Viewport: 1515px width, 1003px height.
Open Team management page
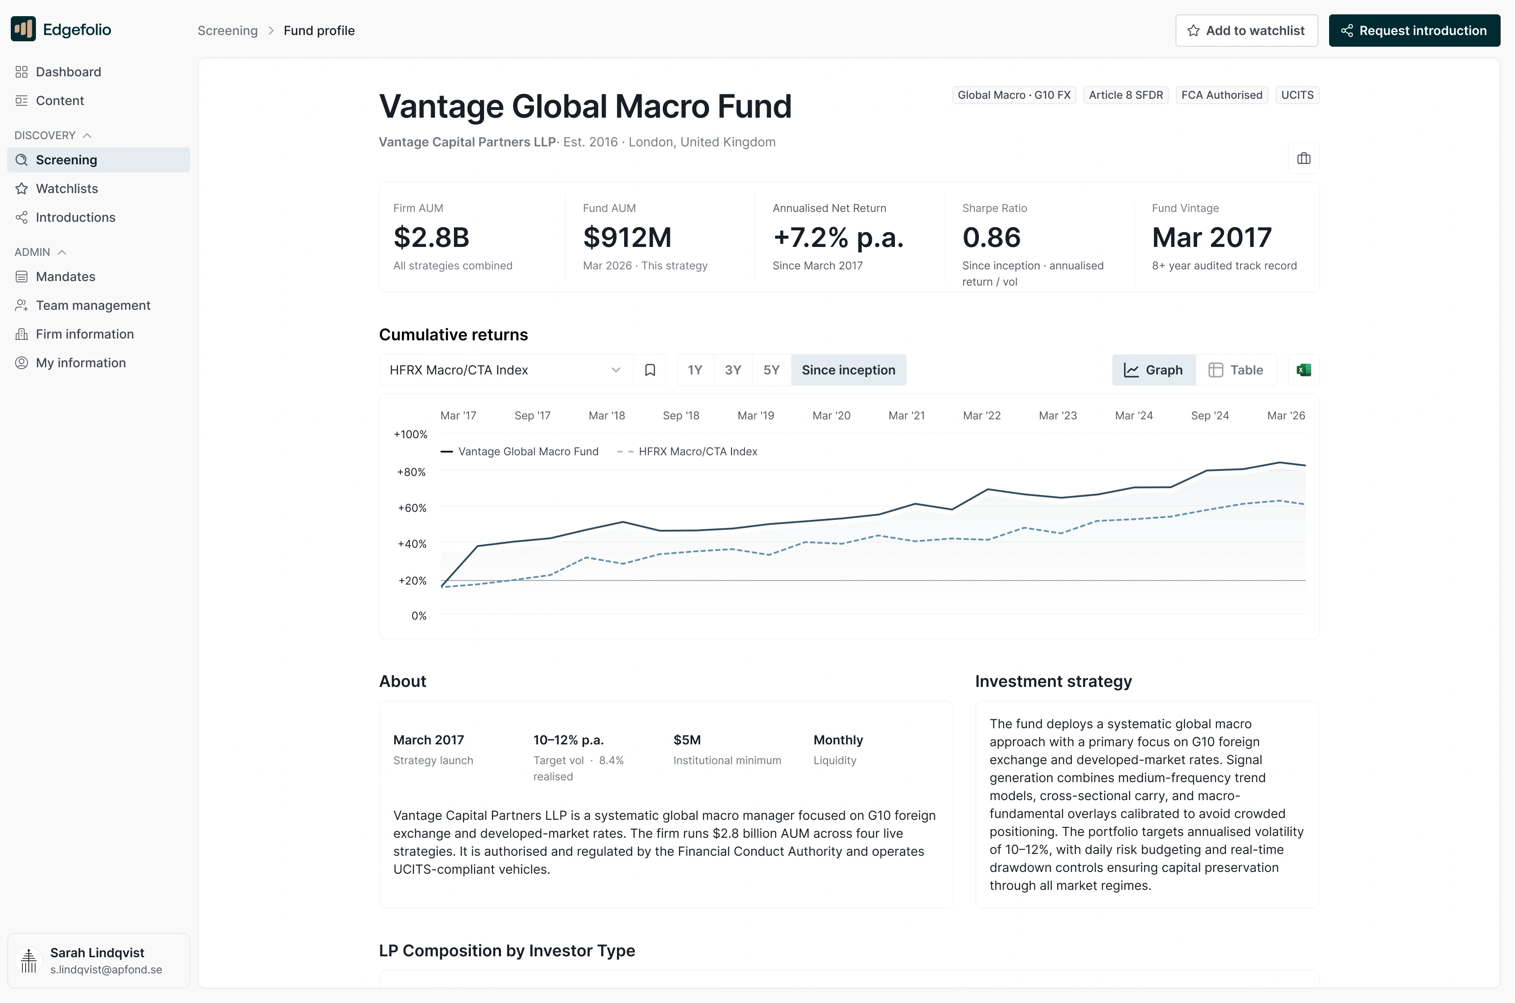(98, 306)
